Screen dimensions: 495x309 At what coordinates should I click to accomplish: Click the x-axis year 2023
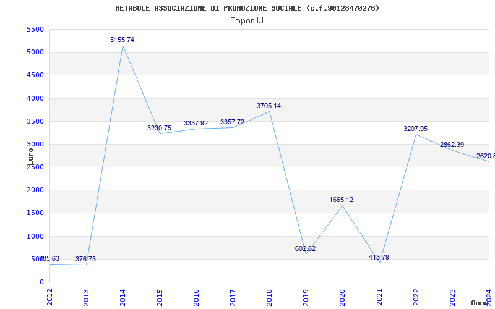click(x=453, y=297)
